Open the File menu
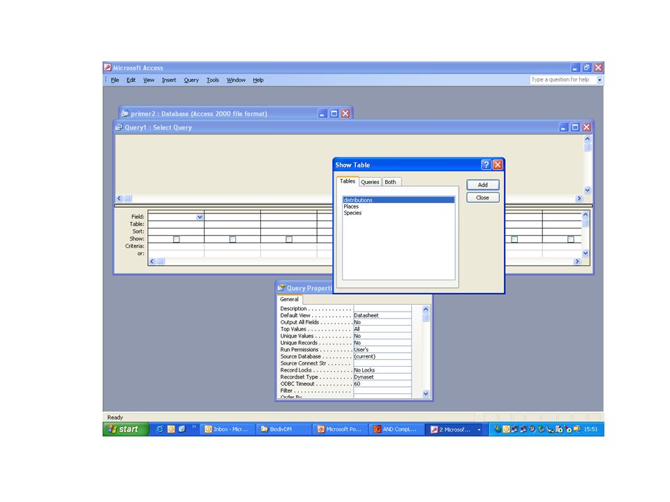Viewport: 670px width, 502px height. point(115,79)
